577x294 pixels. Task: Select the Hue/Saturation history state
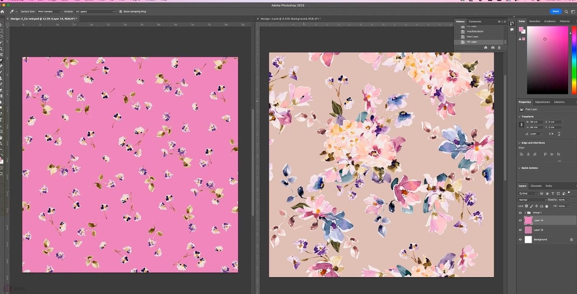click(x=475, y=31)
